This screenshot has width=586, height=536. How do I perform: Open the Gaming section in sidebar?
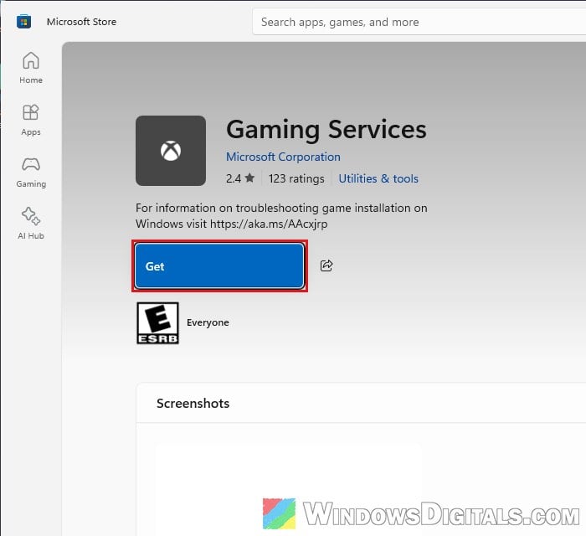coord(31,172)
